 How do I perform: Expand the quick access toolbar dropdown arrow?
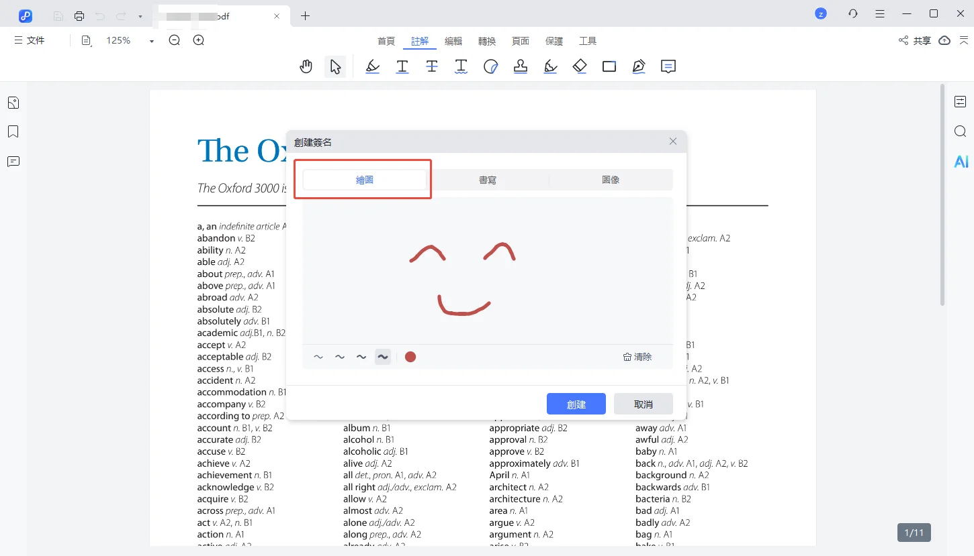click(140, 16)
